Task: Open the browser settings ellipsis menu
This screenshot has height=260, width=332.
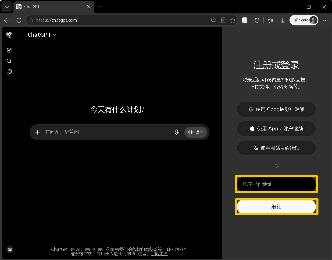Action: [325, 20]
